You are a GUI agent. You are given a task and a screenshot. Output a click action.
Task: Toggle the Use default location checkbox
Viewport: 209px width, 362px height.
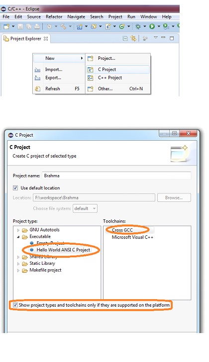(x=15, y=188)
